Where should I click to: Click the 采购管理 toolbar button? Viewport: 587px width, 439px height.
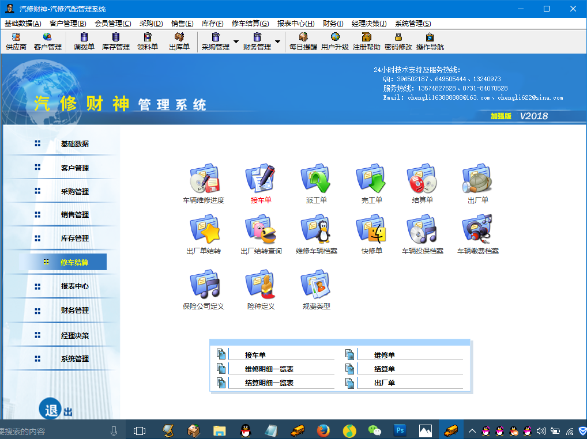(x=216, y=41)
